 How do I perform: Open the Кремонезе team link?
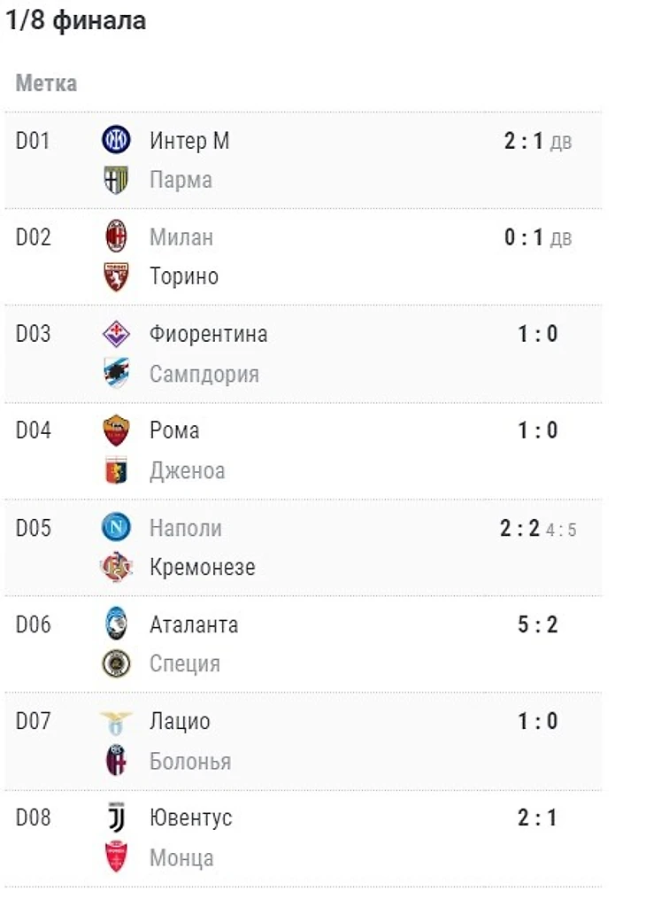203,568
